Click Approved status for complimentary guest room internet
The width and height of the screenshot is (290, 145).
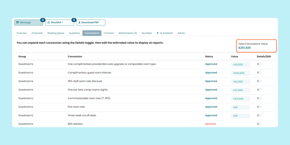(x=211, y=73)
